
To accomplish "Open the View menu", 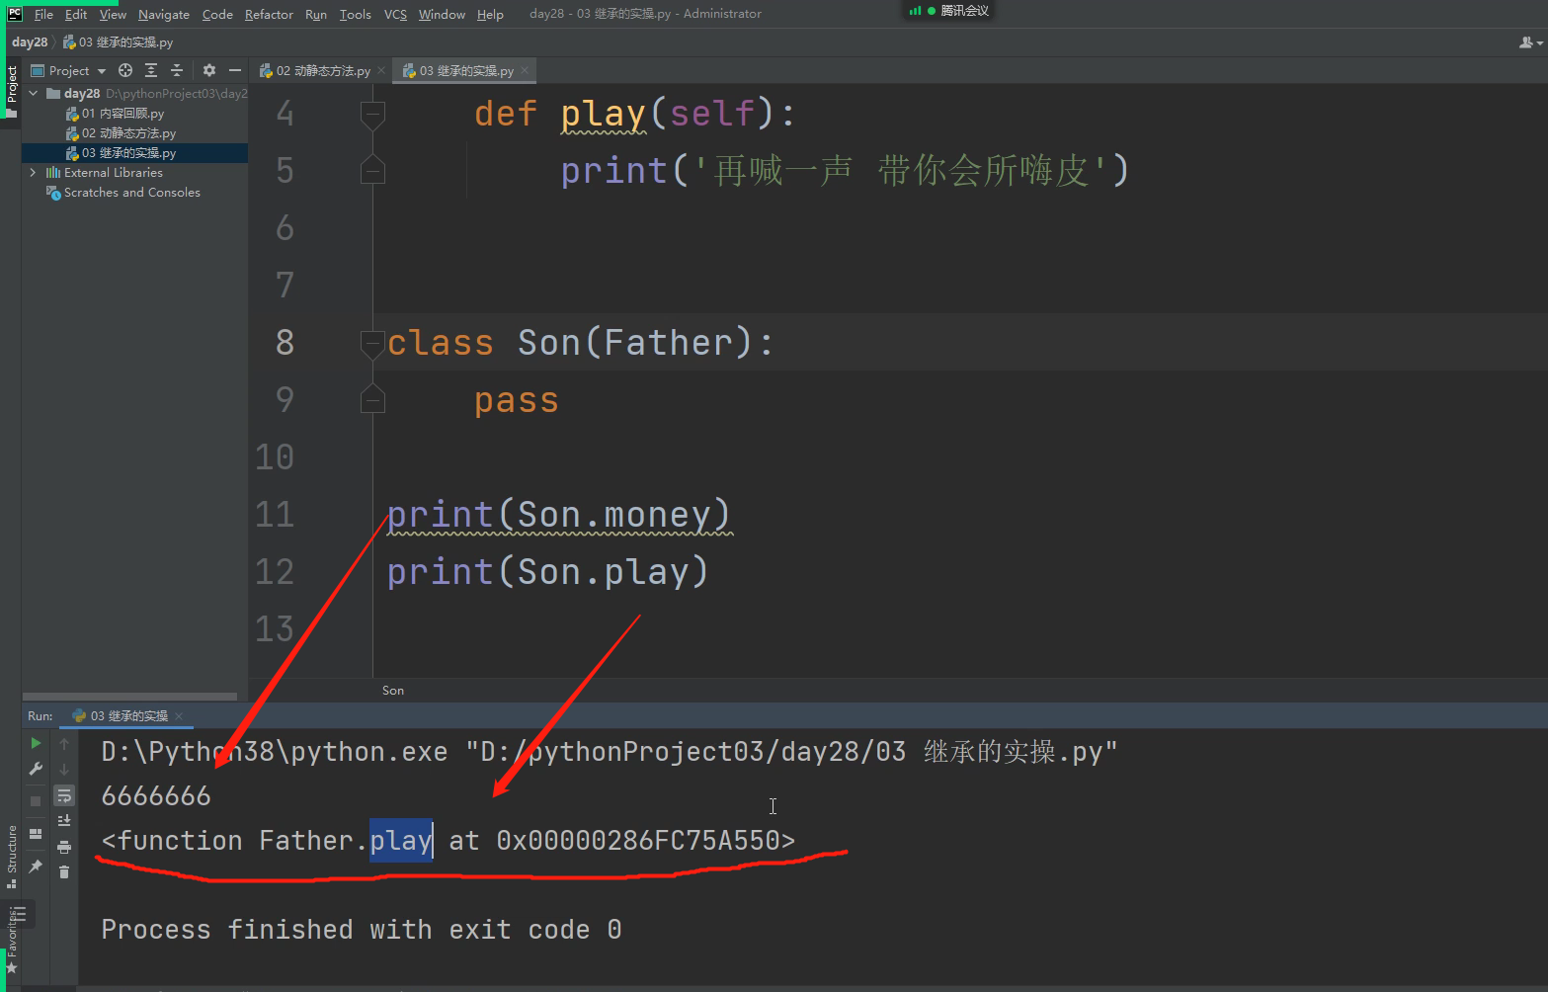I will (113, 14).
